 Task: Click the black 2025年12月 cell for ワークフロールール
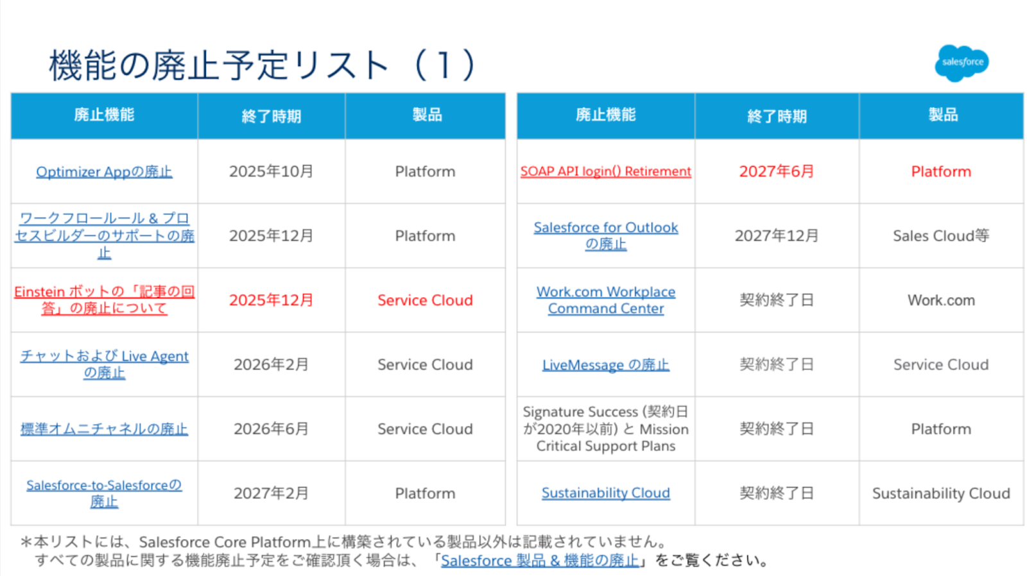point(272,235)
